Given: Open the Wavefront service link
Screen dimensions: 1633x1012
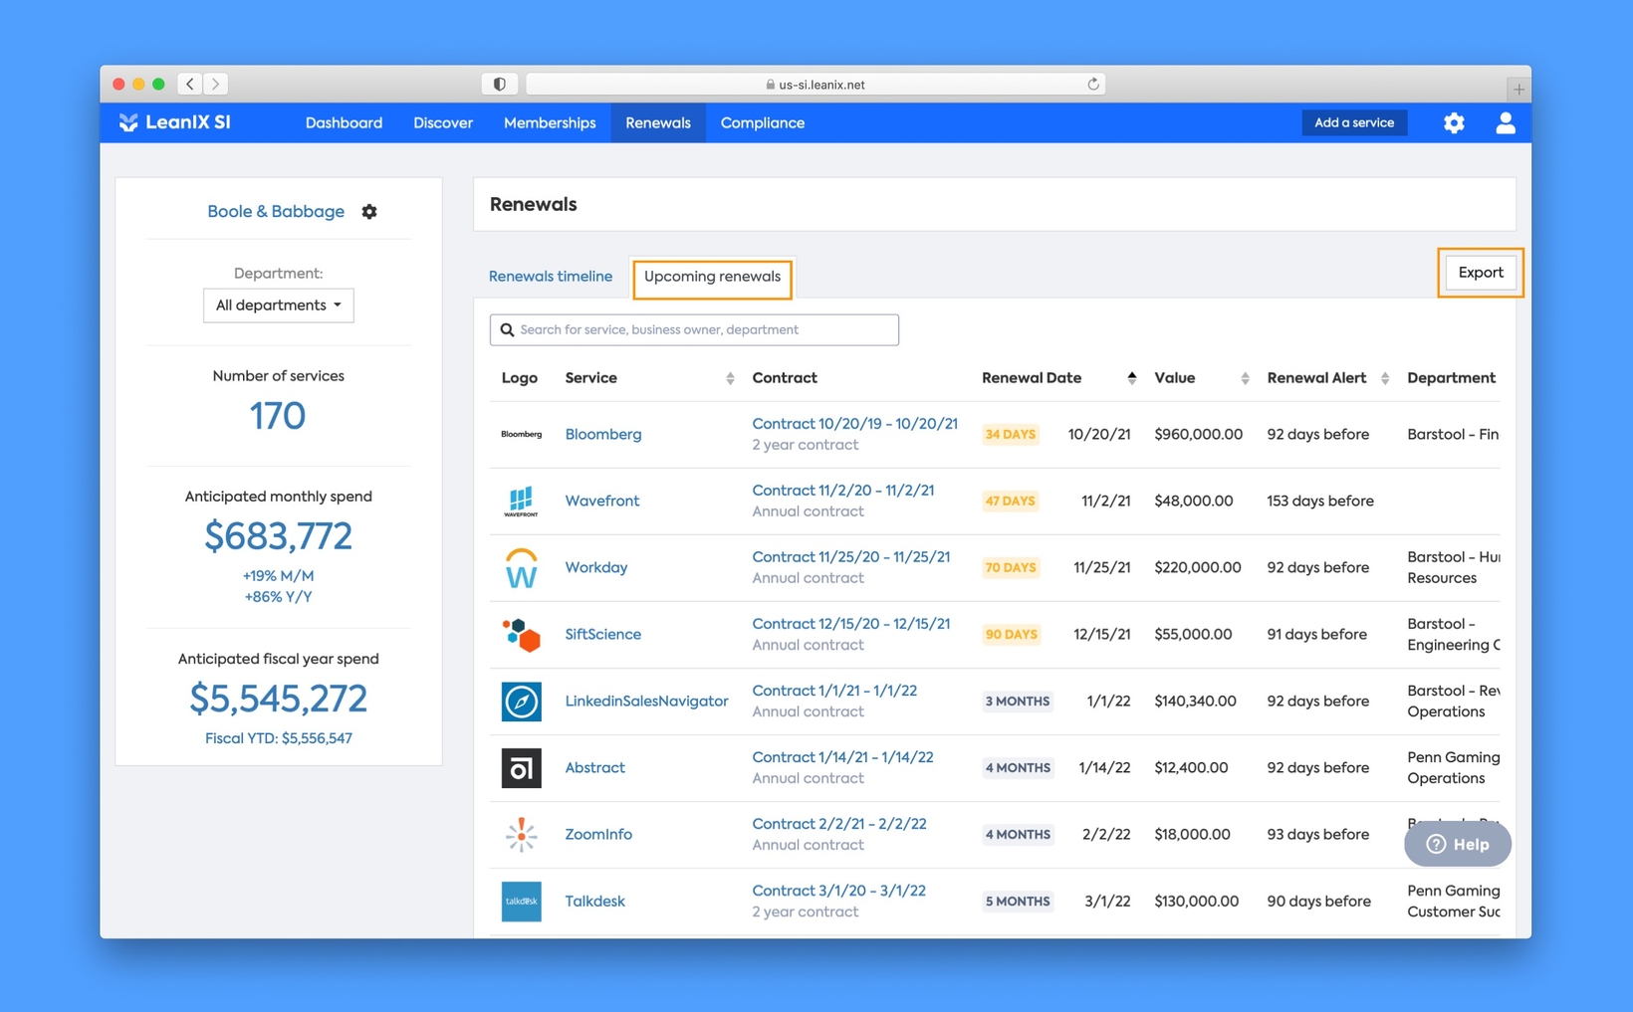Looking at the screenshot, I should coord(602,501).
